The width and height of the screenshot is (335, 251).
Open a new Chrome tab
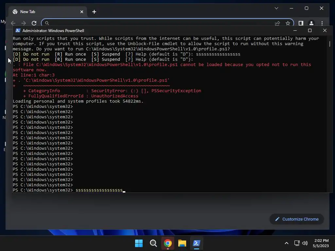click(x=94, y=12)
